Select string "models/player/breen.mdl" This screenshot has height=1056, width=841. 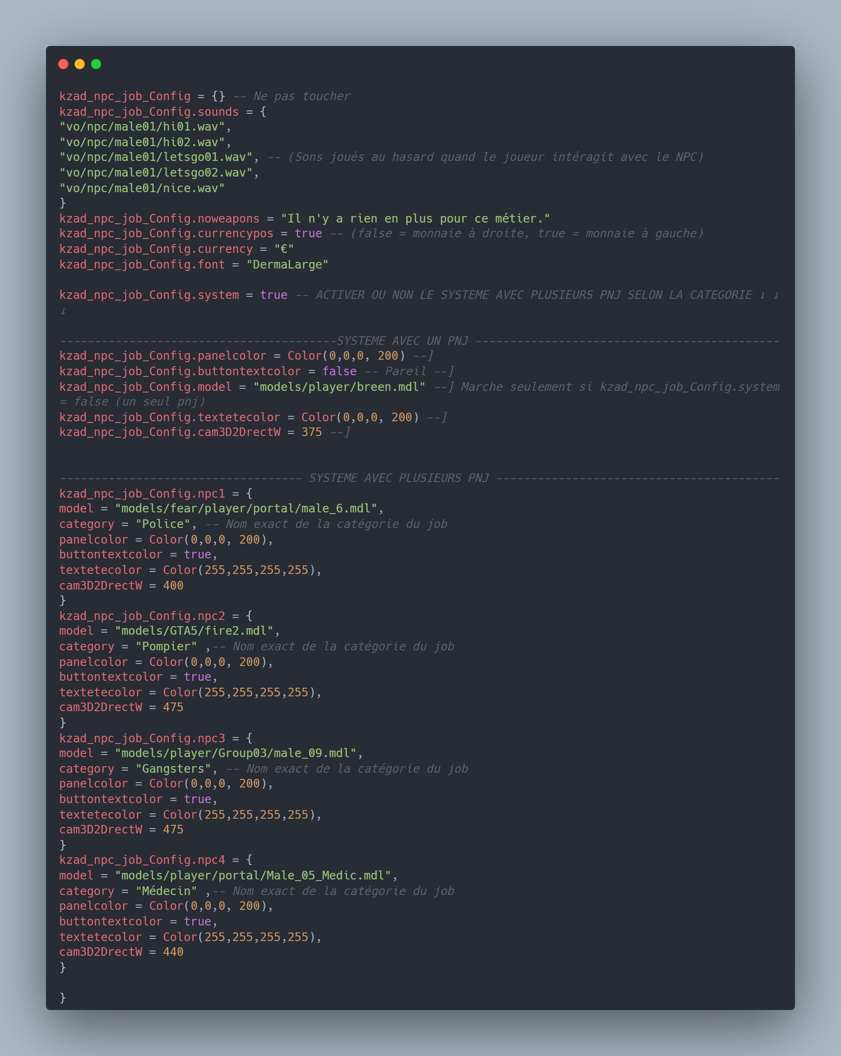tap(340, 387)
